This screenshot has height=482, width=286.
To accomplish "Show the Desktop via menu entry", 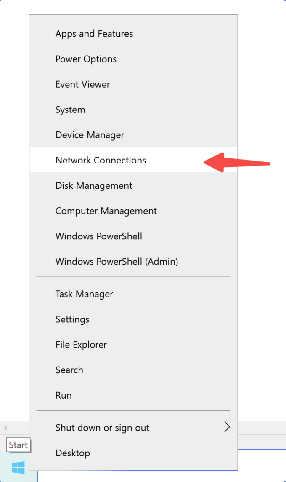I will tap(73, 453).
